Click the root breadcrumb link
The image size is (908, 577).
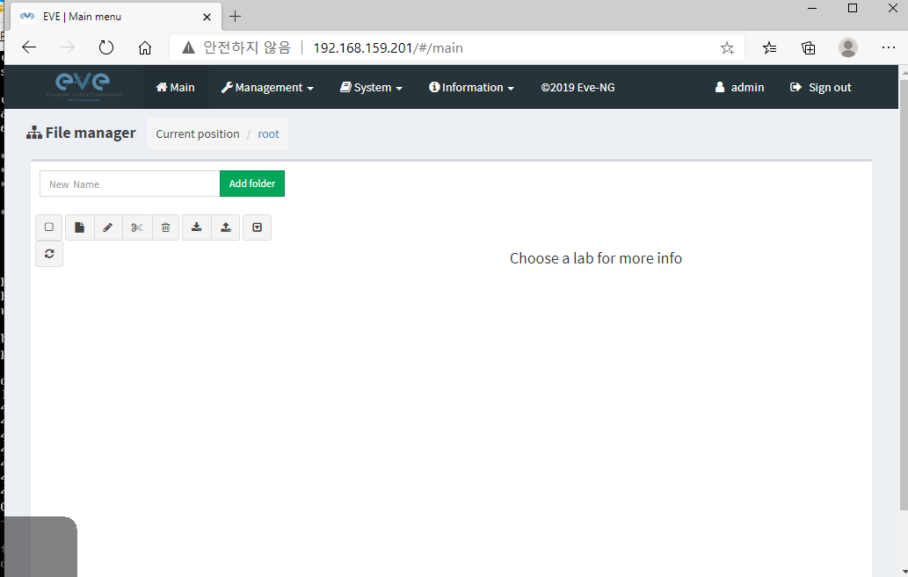[x=269, y=133]
